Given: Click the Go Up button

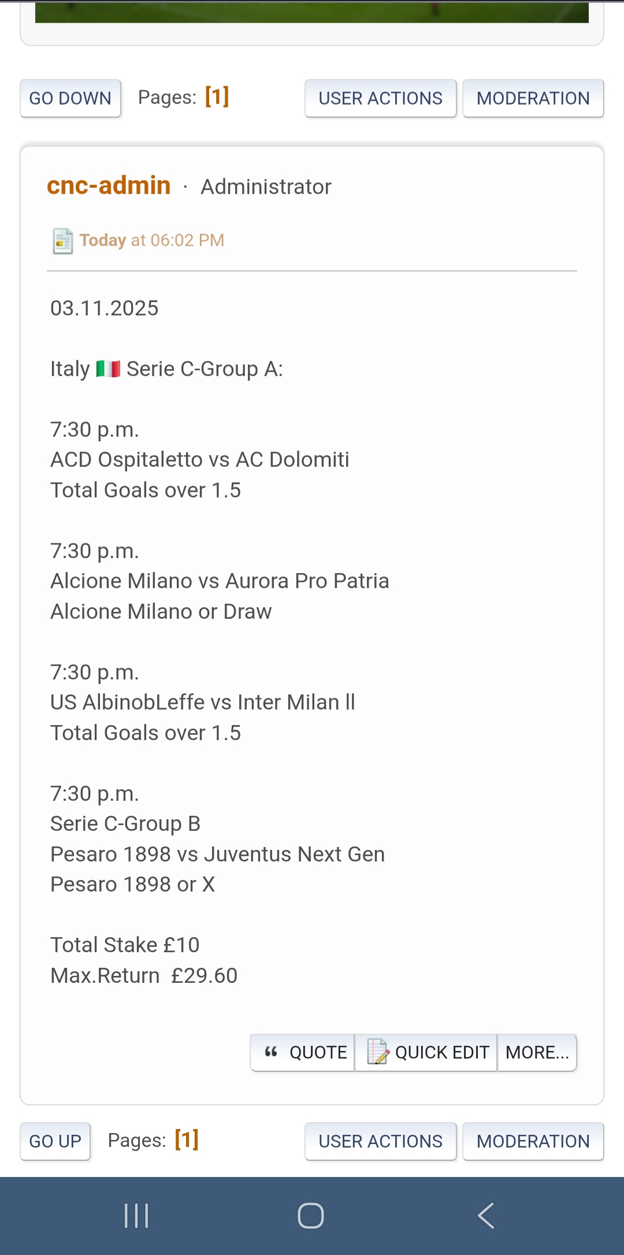Looking at the screenshot, I should pos(55,1141).
